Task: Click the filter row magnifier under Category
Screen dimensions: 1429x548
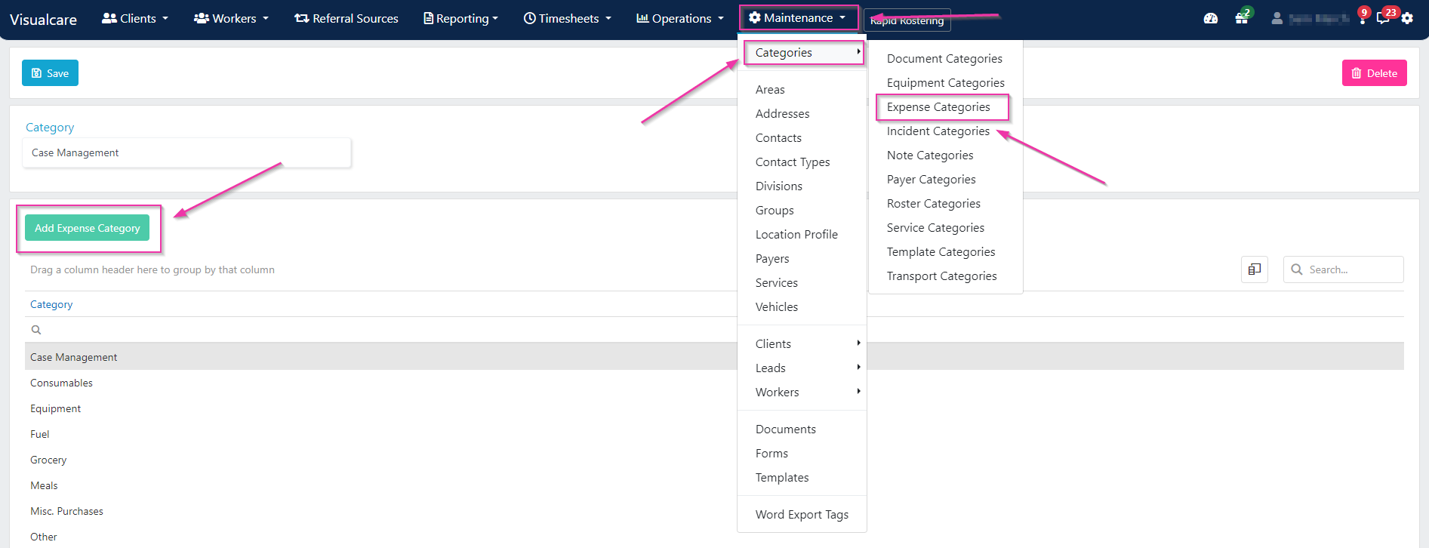Action: pyautogui.click(x=35, y=330)
